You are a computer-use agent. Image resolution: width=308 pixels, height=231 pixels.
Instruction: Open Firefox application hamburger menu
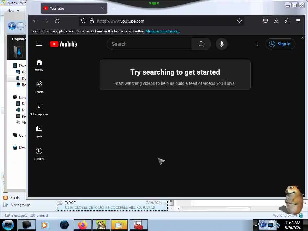[298, 21]
